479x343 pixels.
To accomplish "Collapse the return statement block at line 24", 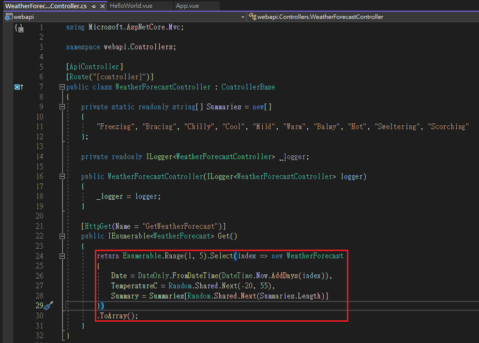I will pyautogui.click(x=62, y=256).
